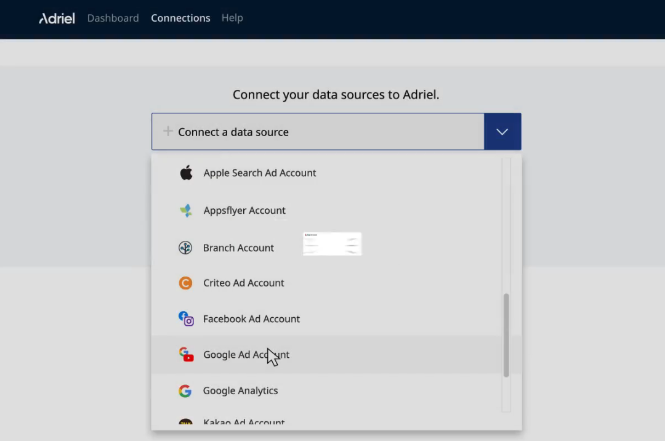
Task: Go to the Help section
Action: point(232,18)
